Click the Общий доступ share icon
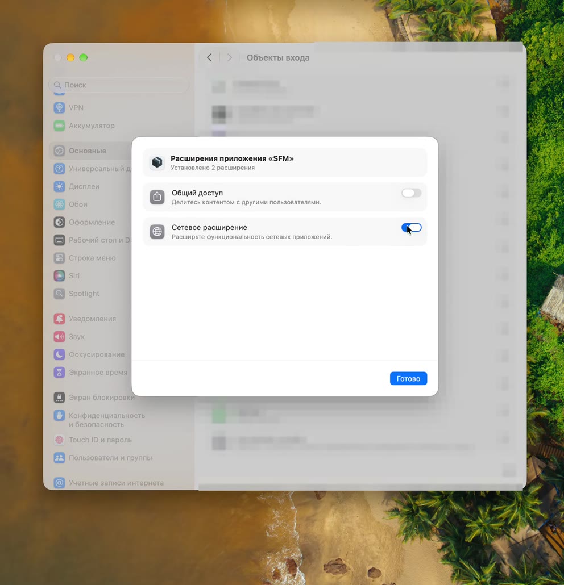The image size is (564, 585). click(157, 197)
